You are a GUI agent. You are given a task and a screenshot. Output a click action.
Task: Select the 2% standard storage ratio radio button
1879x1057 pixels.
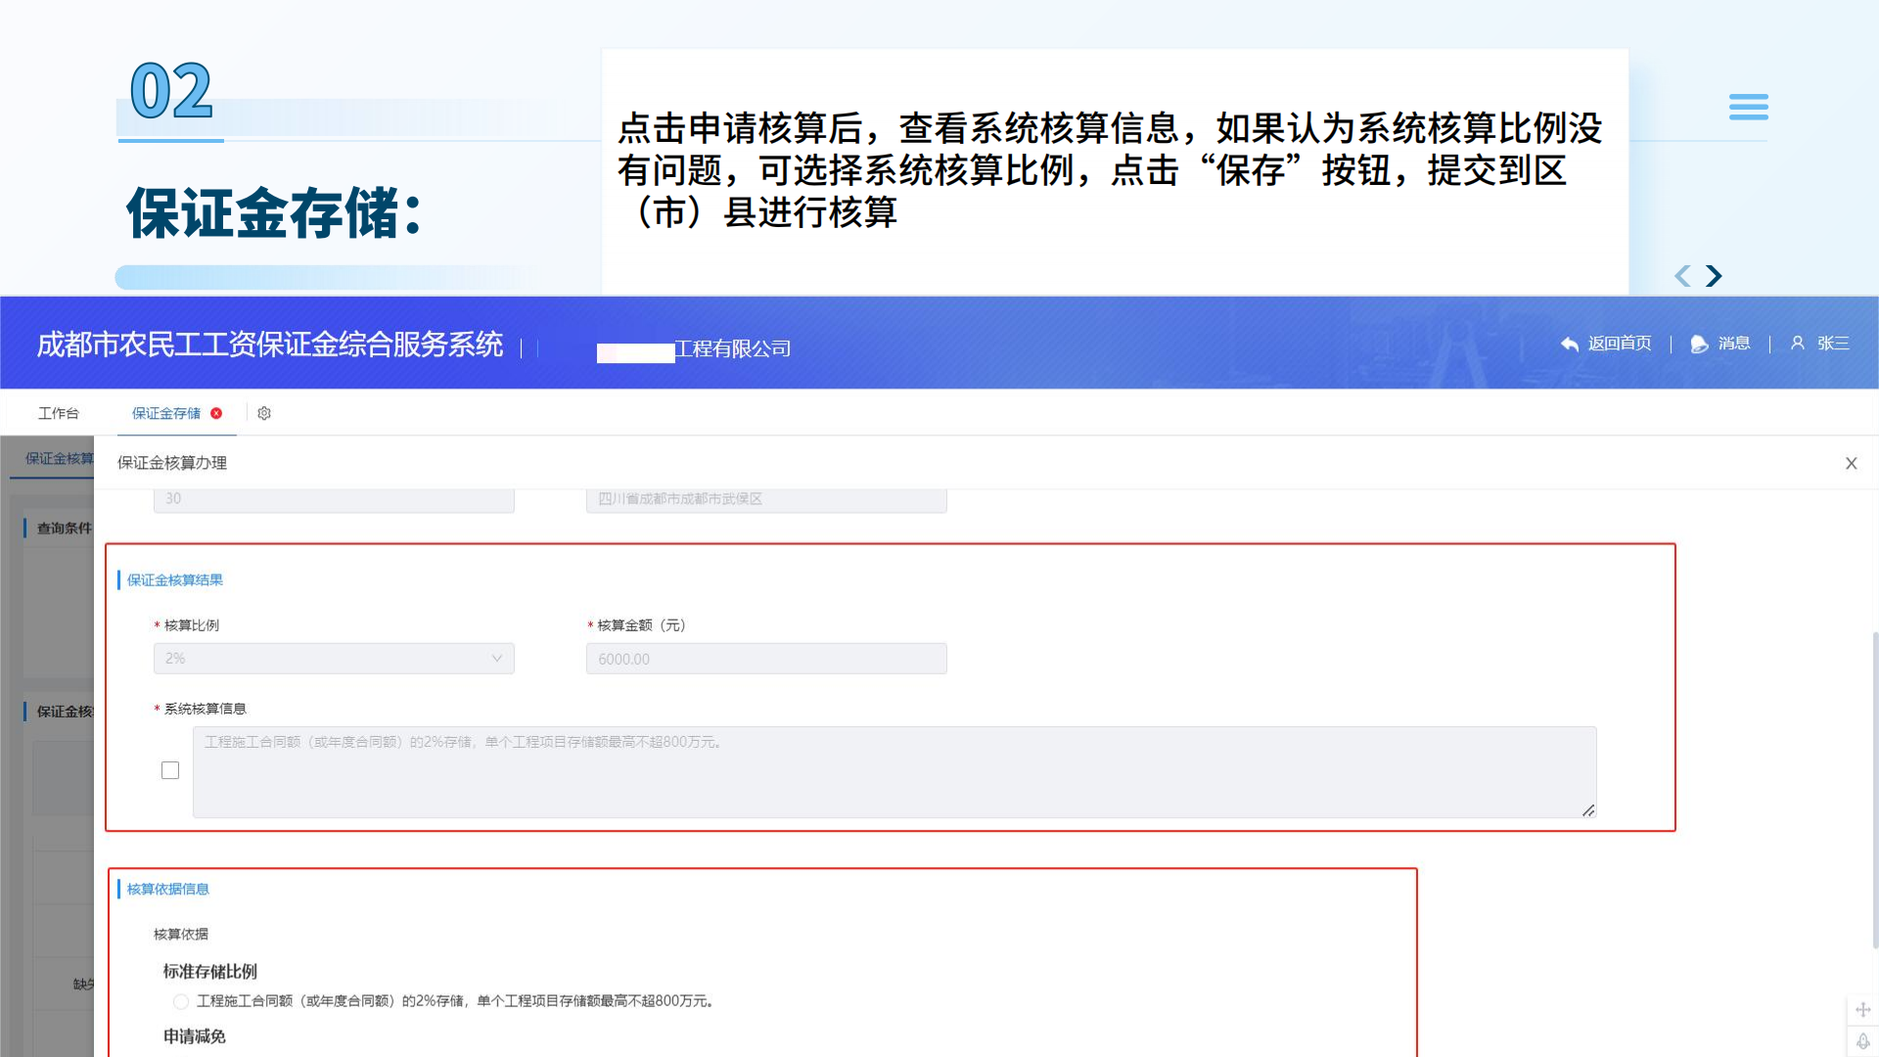pos(180,1001)
